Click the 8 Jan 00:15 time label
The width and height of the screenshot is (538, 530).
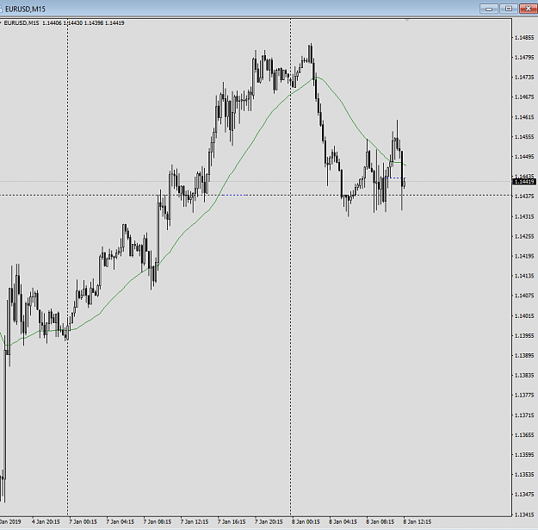(x=306, y=521)
